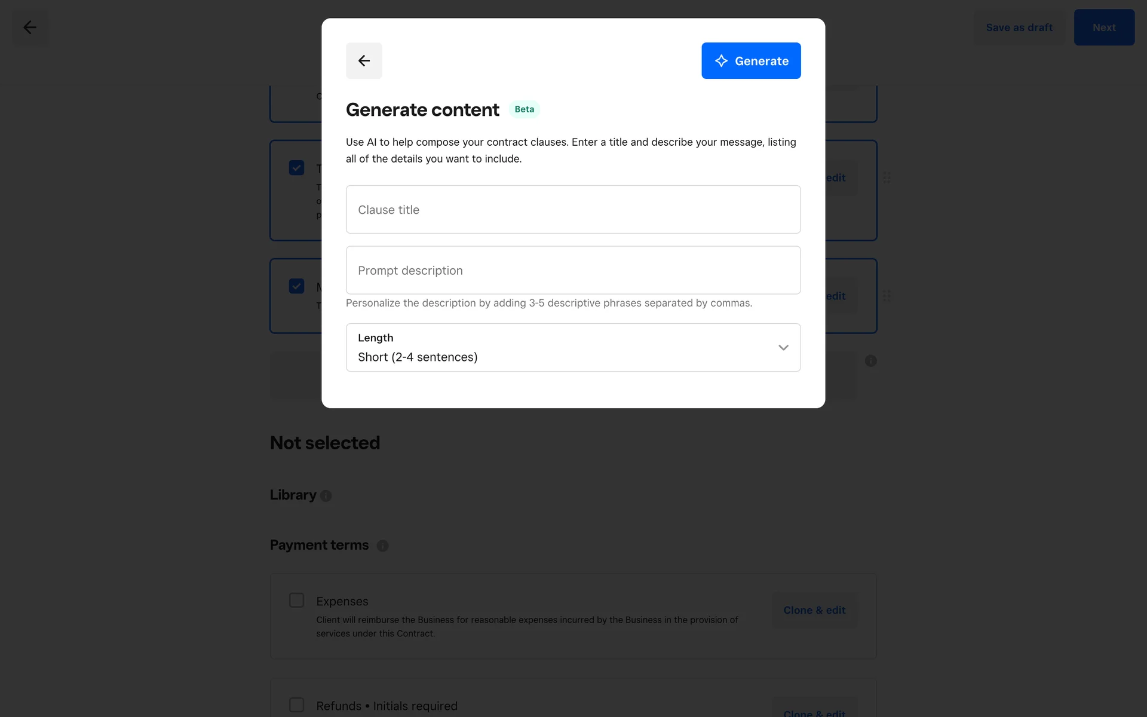Click the drag handle of second checked clause
Screen dimensions: 1147x717
point(887,296)
